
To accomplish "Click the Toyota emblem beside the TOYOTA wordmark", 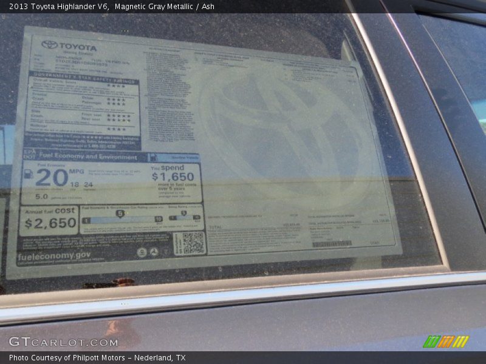I will (x=50, y=44).
